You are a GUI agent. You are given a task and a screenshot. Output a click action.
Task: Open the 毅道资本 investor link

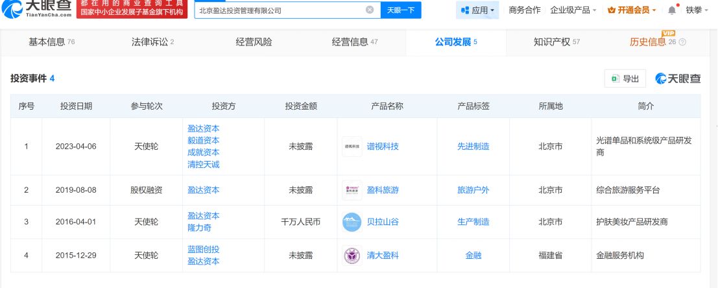pos(203,141)
